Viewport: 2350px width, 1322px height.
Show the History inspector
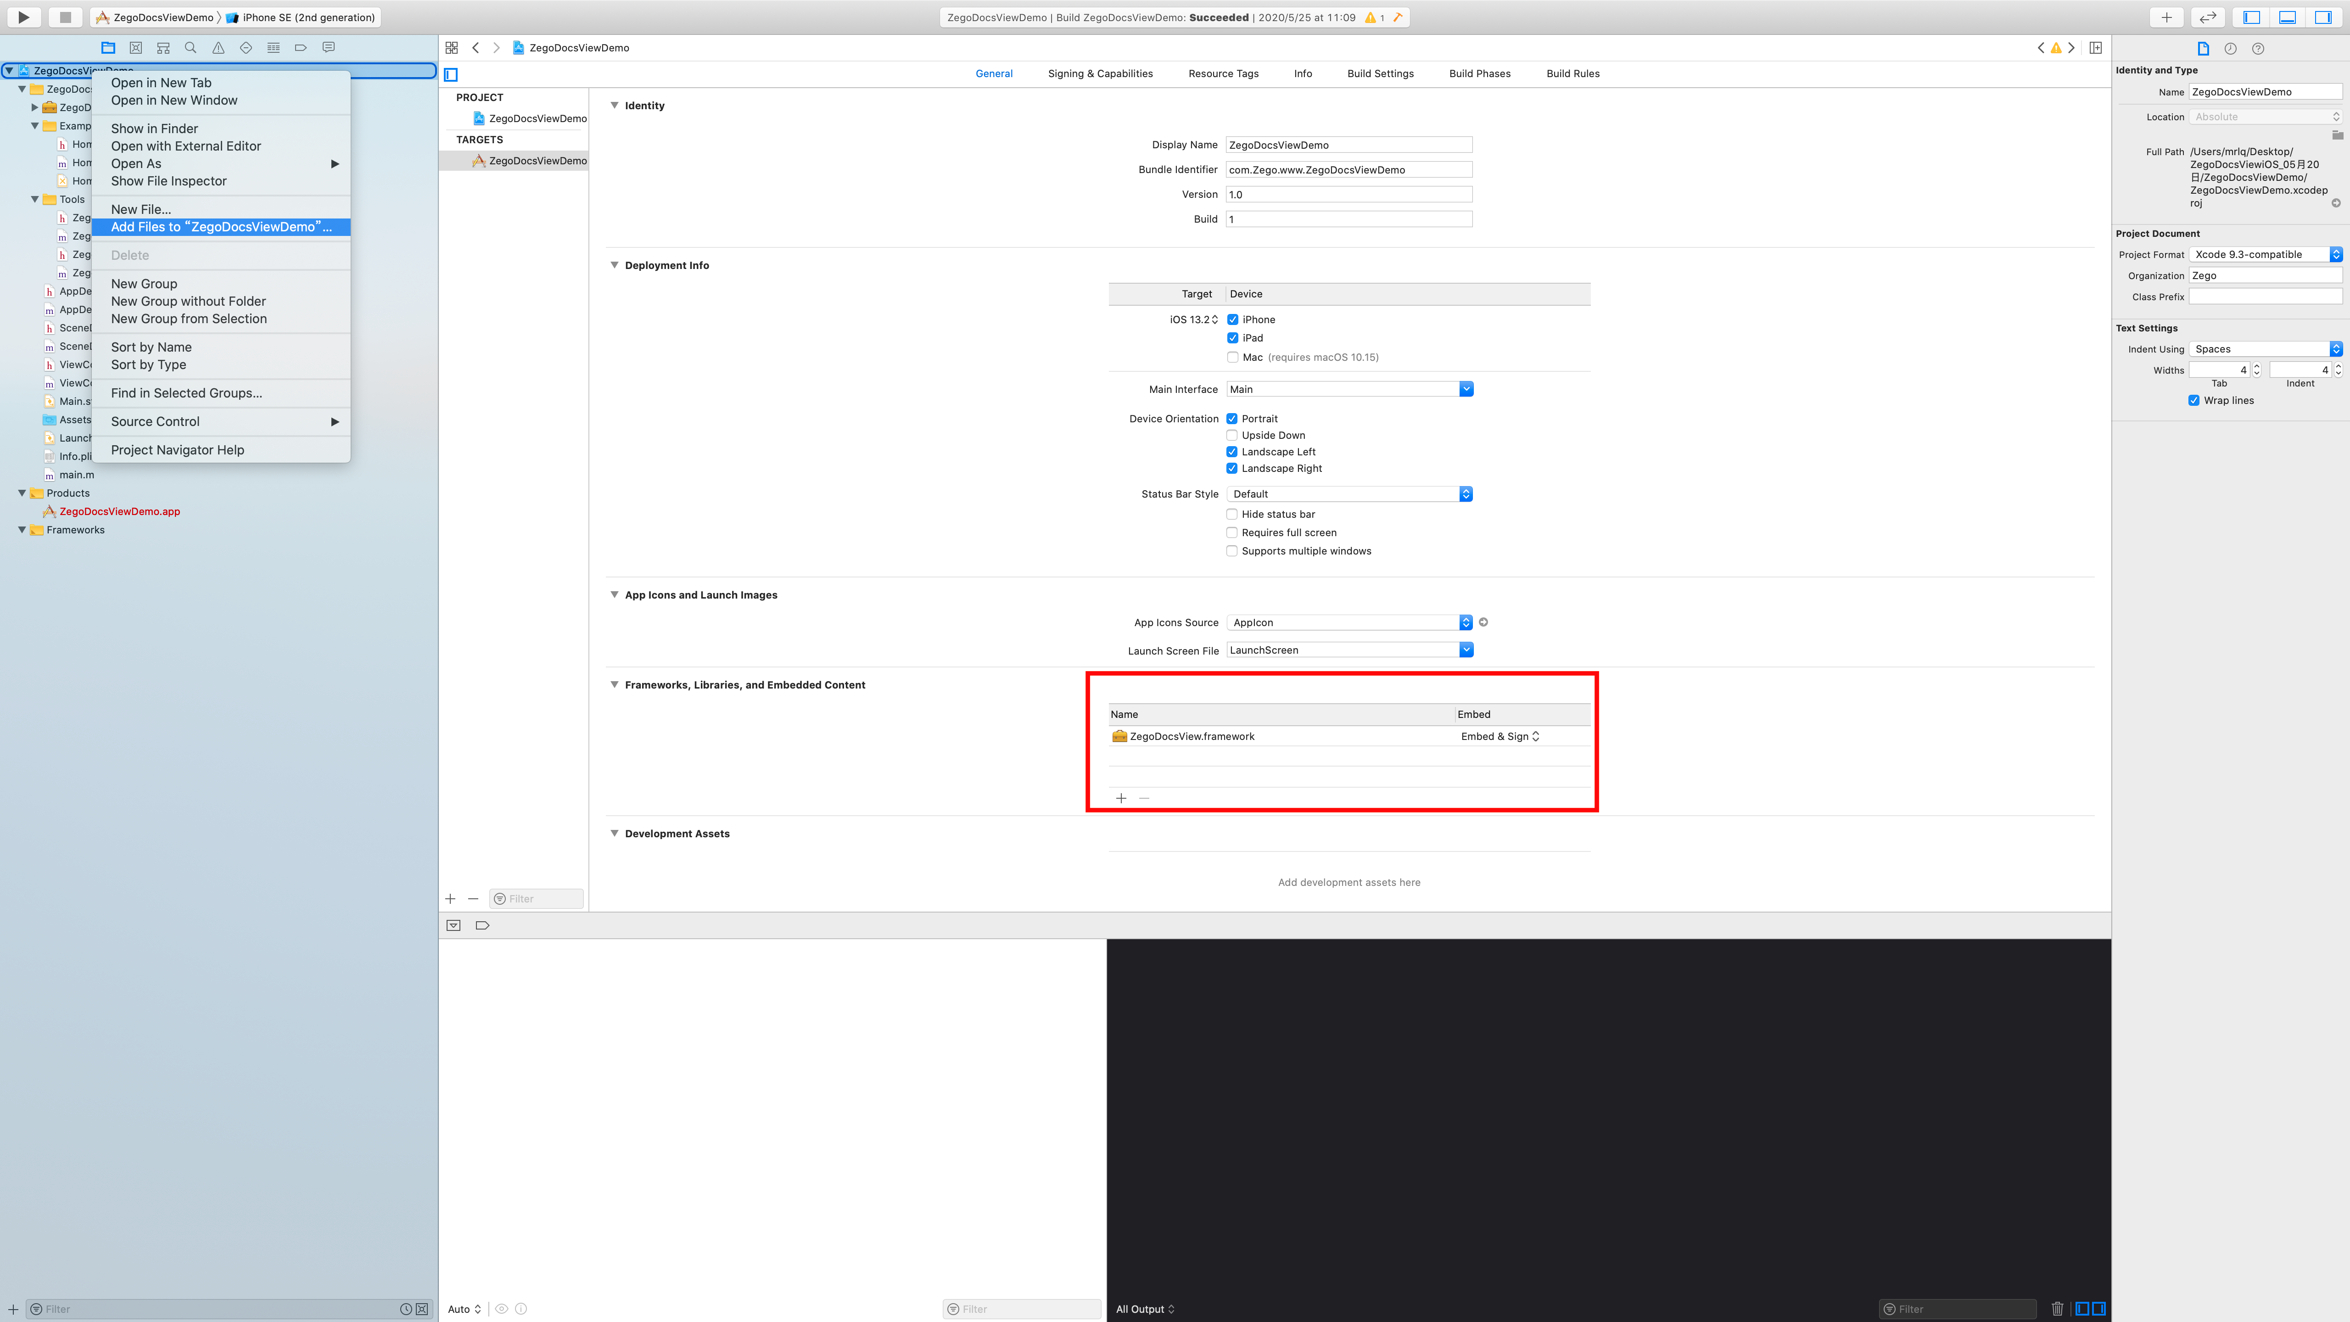(x=2231, y=48)
